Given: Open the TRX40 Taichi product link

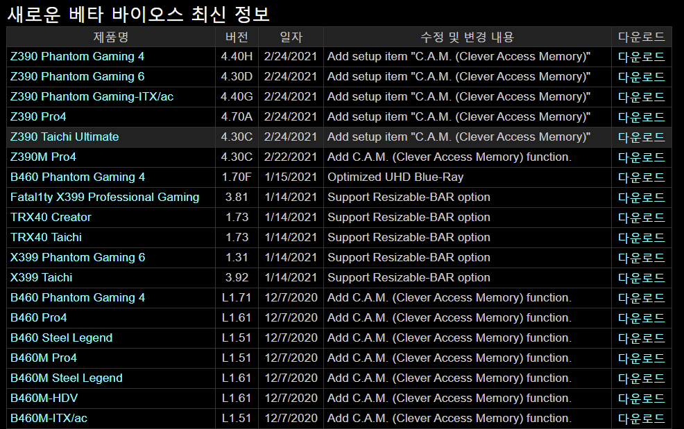Looking at the screenshot, I should pos(46,237).
